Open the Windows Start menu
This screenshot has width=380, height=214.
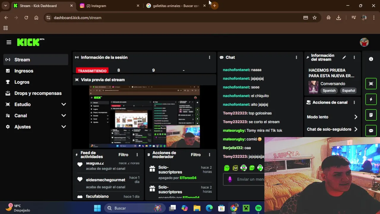tap(97, 208)
